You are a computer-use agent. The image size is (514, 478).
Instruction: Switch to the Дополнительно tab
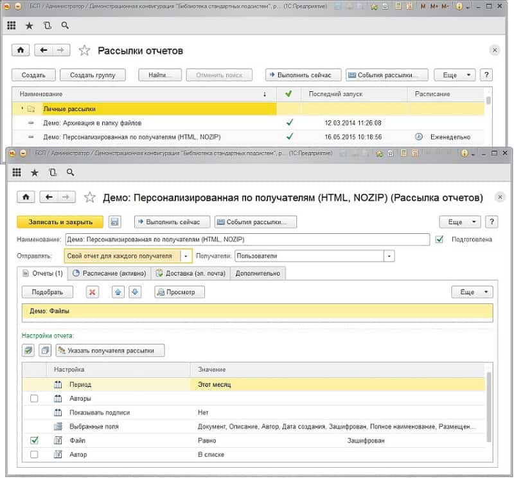click(x=258, y=274)
